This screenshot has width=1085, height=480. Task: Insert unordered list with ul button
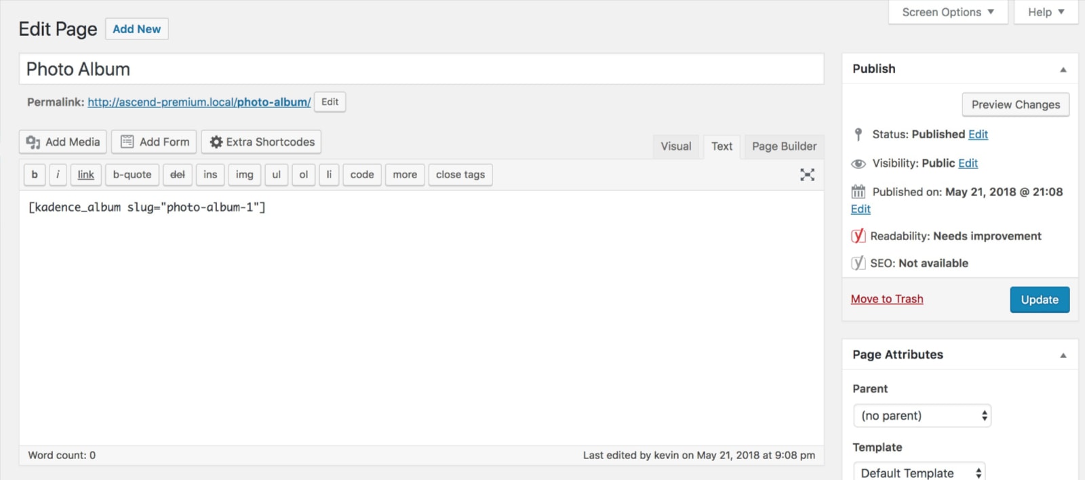click(x=276, y=175)
